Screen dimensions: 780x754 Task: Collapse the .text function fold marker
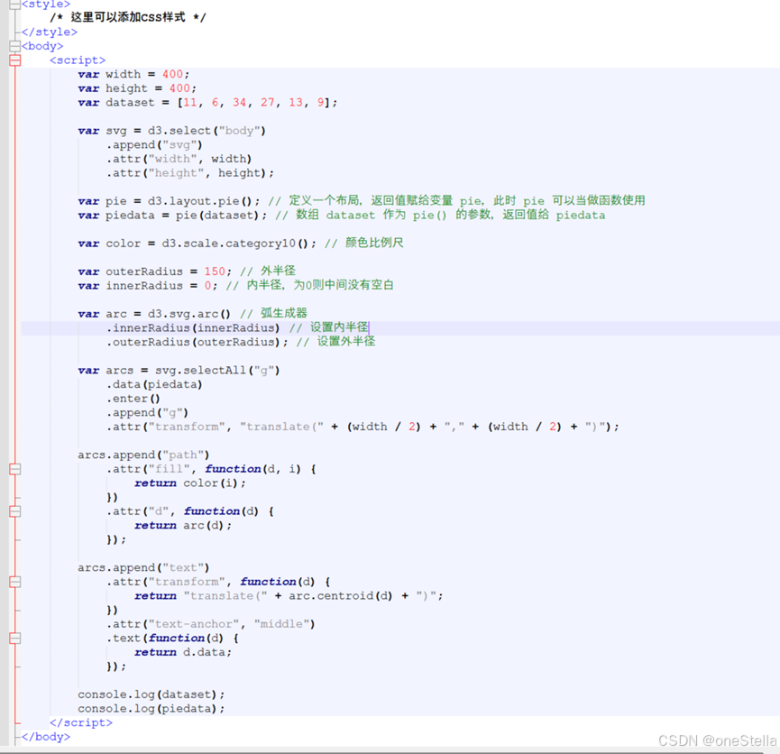[15, 639]
